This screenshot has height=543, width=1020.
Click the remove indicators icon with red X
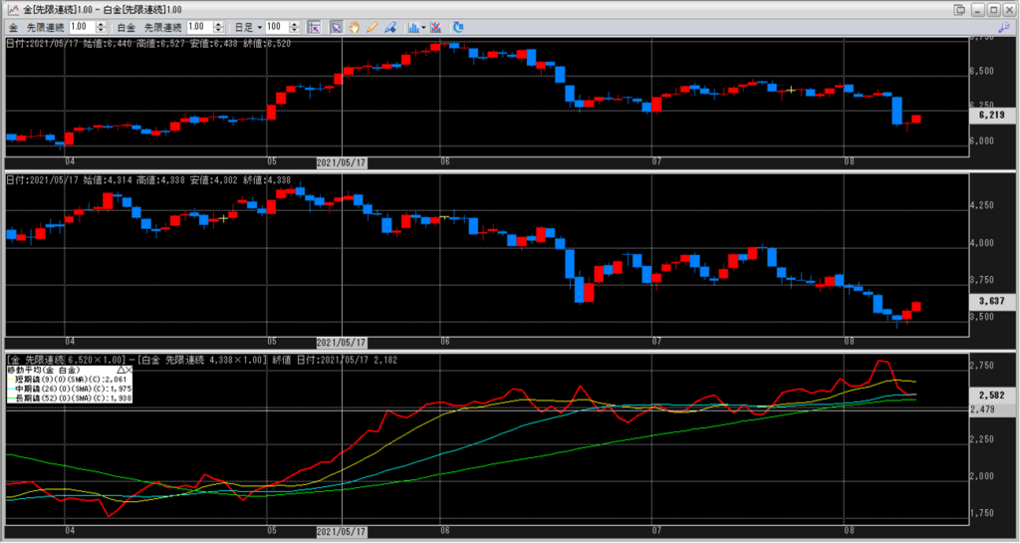[435, 26]
